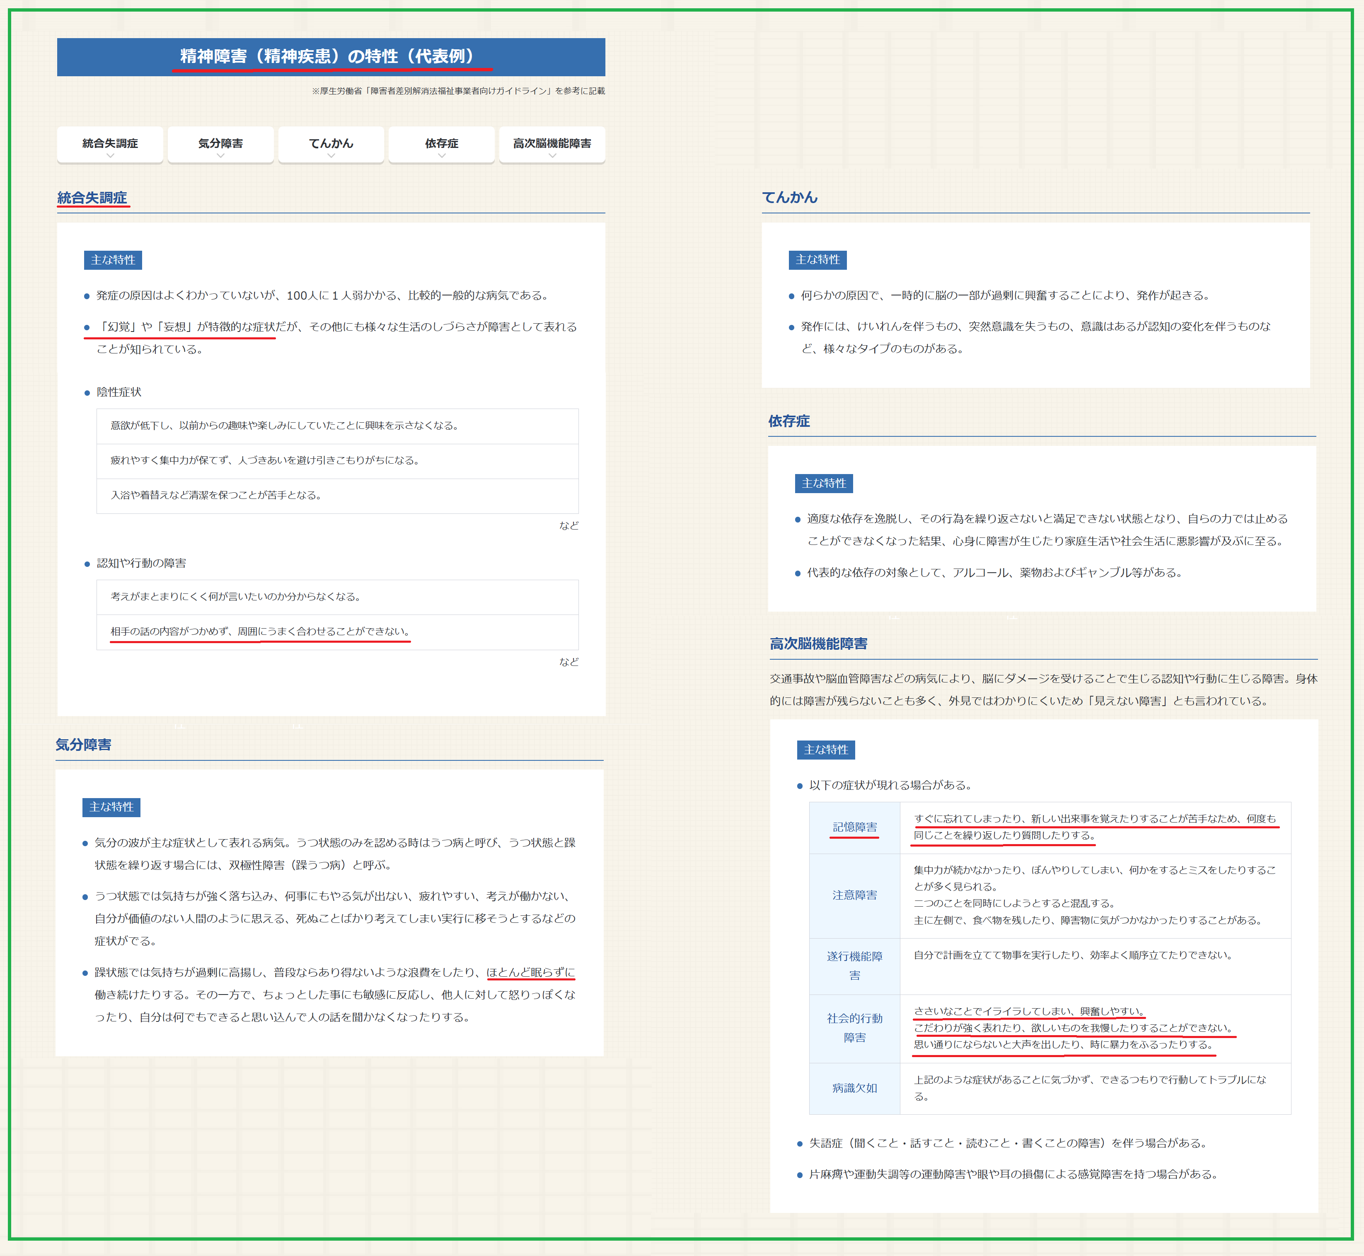Click the 厚生労働省 guideline reference note
The height and width of the screenshot is (1256, 1364).
458,91
